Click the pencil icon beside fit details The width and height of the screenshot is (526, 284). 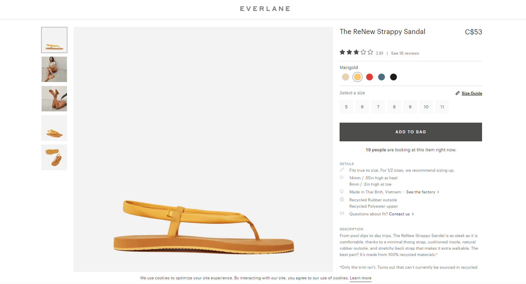coord(342,170)
